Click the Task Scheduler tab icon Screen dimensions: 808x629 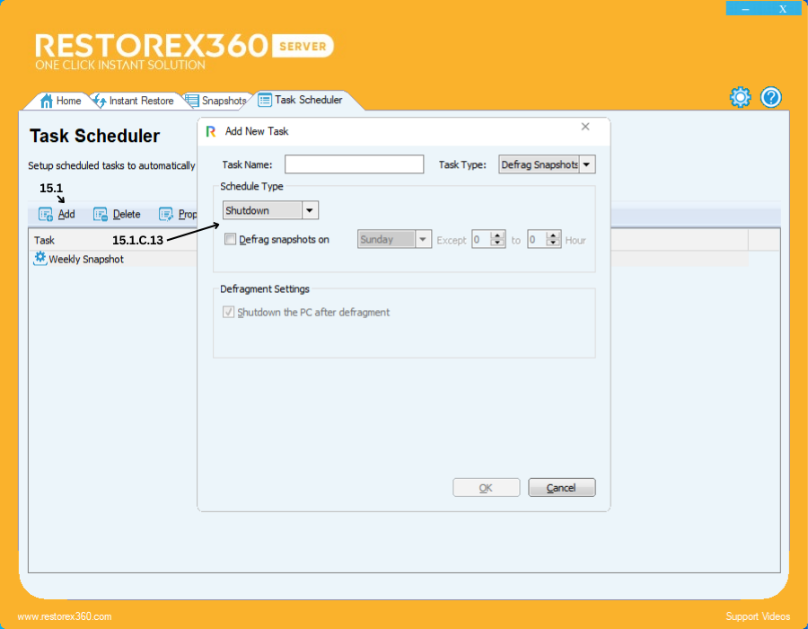[x=265, y=100]
